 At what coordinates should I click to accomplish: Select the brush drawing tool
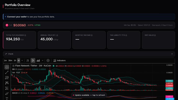point(7,93)
